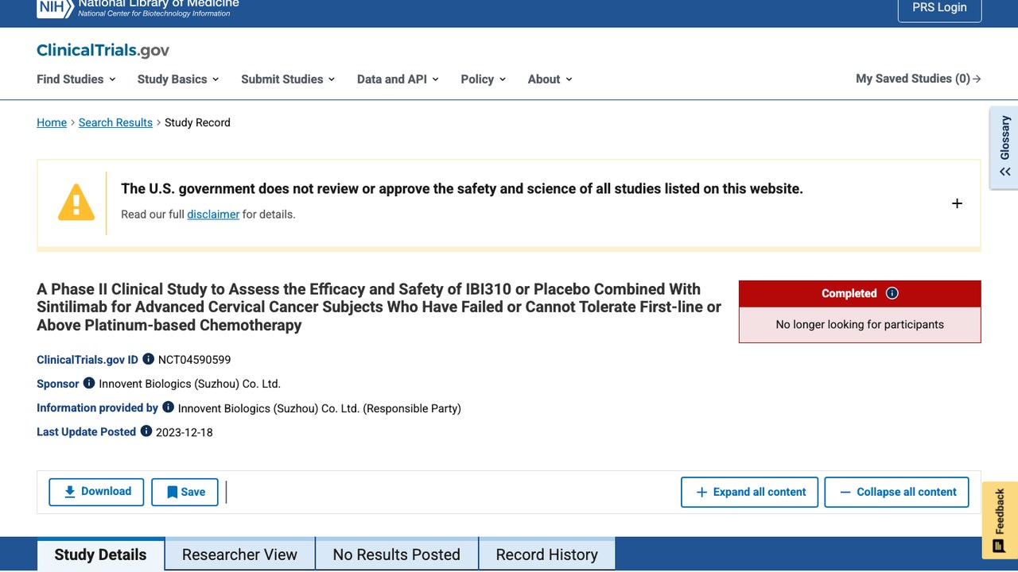Open the Policy dropdown menu
Image resolution: width=1018 pixels, height=572 pixels.
(484, 79)
